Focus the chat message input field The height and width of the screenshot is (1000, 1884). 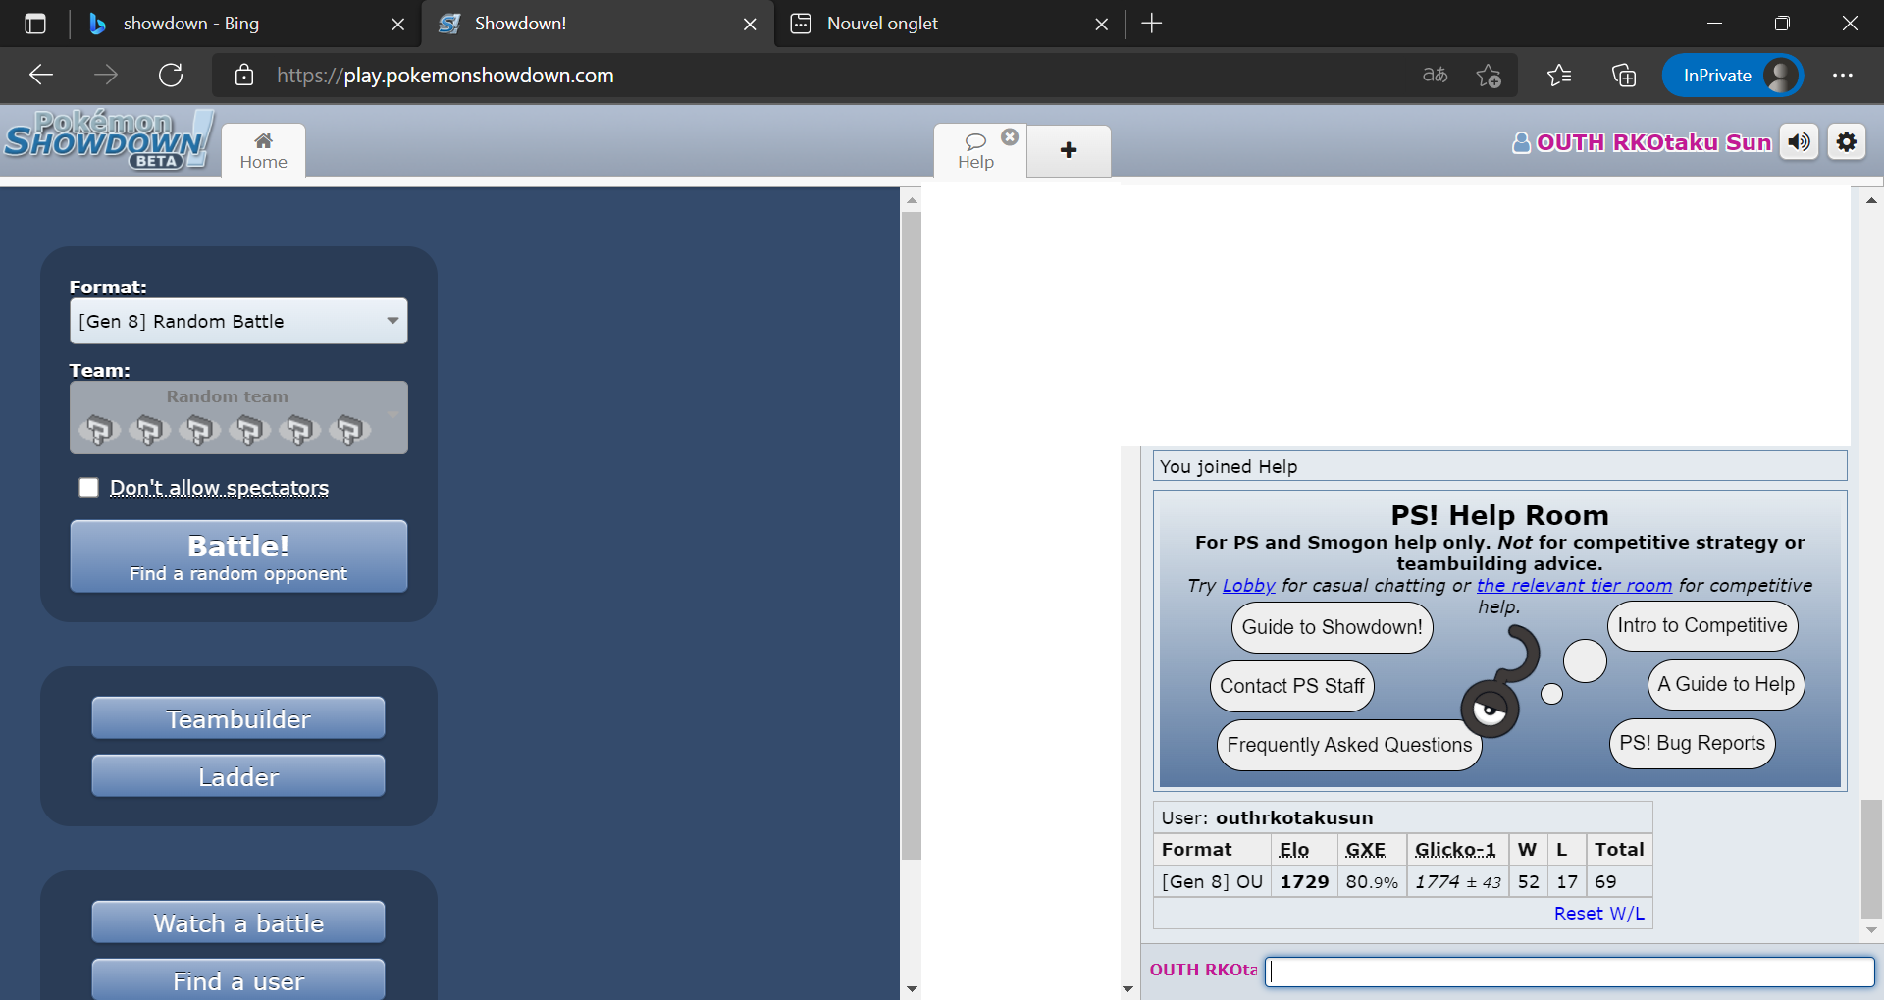(x=1569, y=972)
